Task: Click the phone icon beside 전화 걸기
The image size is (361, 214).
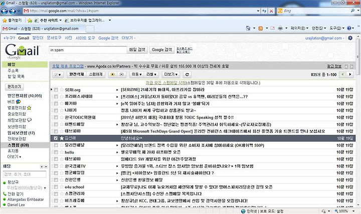Action: [x=5, y=194]
